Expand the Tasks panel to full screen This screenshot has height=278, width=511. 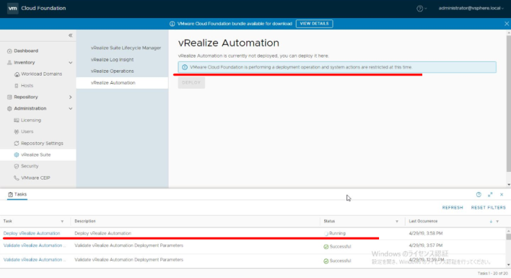click(490, 195)
